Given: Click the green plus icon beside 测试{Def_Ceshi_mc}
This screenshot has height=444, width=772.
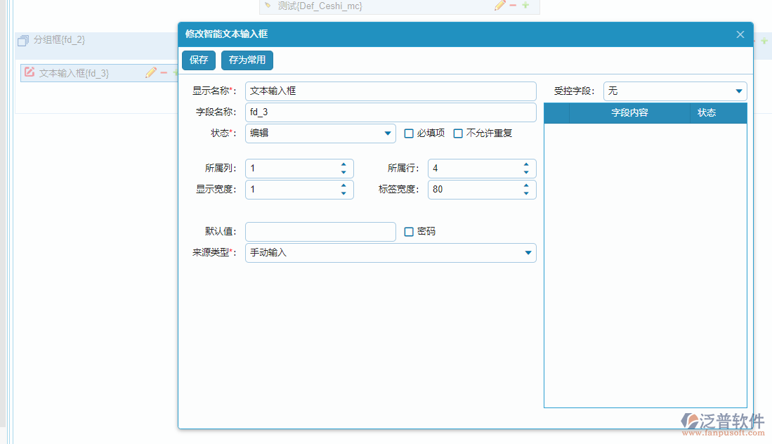Looking at the screenshot, I should pyautogui.click(x=526, y=6).
